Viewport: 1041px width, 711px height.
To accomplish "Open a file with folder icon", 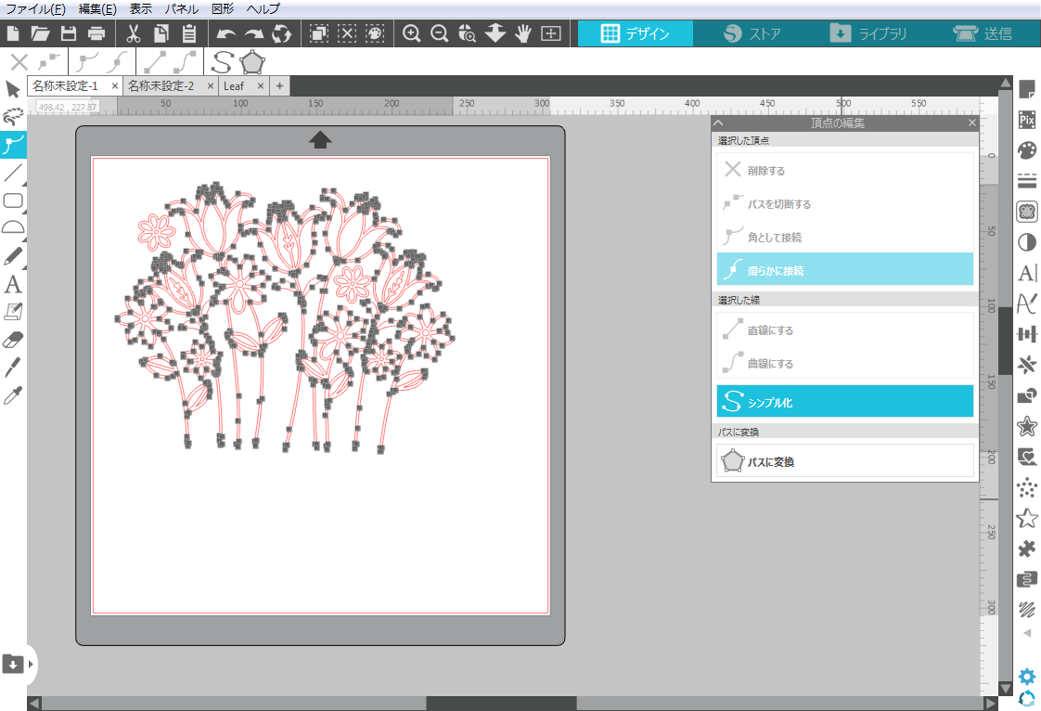I will [40, 33].
